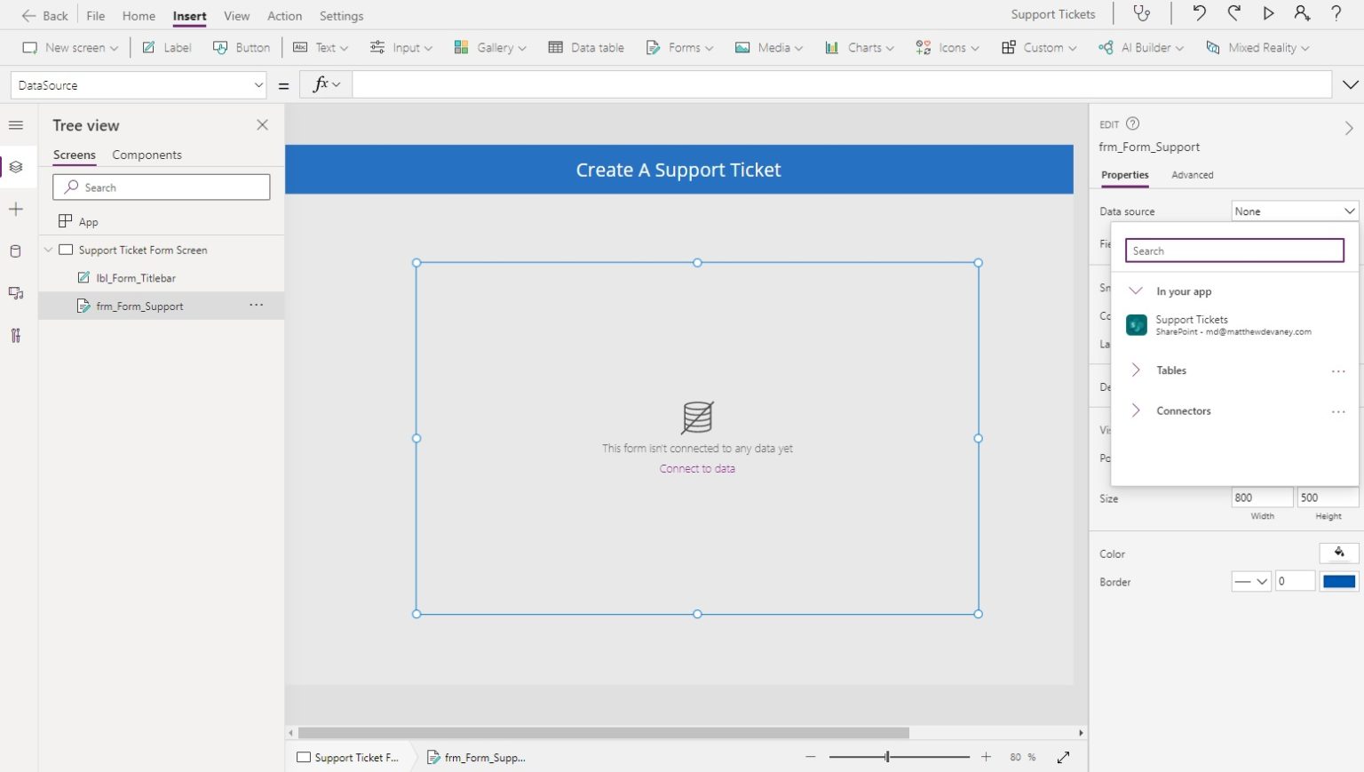The image size is (1364, 772).
Task: Open Advanced tools from the left rail
Action: click(15, 335)
